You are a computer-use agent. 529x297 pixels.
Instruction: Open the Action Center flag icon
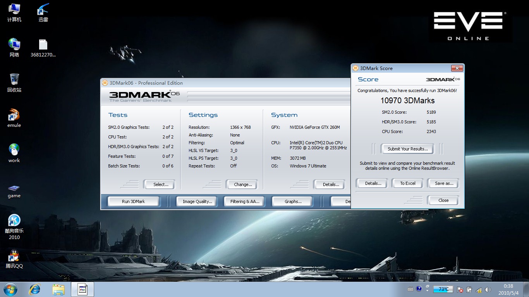click(460, 289)
